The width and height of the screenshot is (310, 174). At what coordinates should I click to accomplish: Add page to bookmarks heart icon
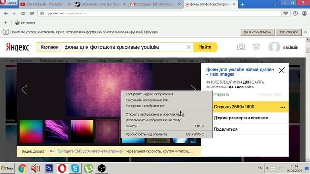pos(285,14)
